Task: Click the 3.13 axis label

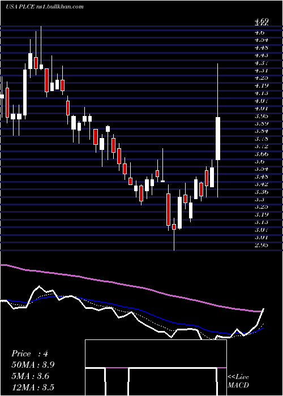Action: 261,222
